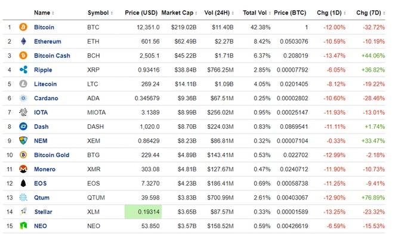Sort by Market Cap column header
The height and width of the screenshot is (234, 395).
[179, 13]
